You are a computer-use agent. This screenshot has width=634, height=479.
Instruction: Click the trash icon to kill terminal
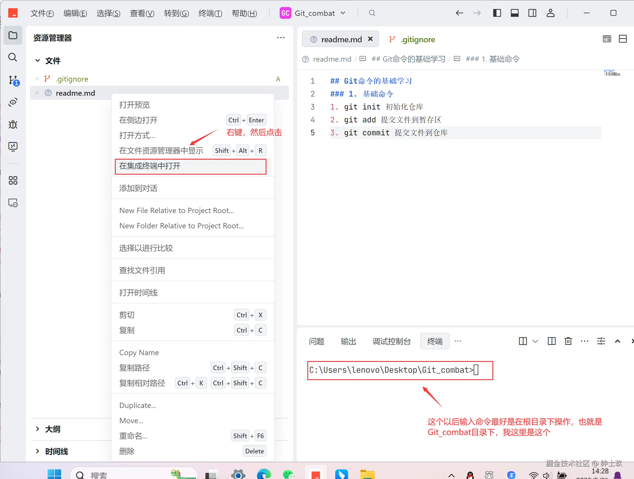568,341
